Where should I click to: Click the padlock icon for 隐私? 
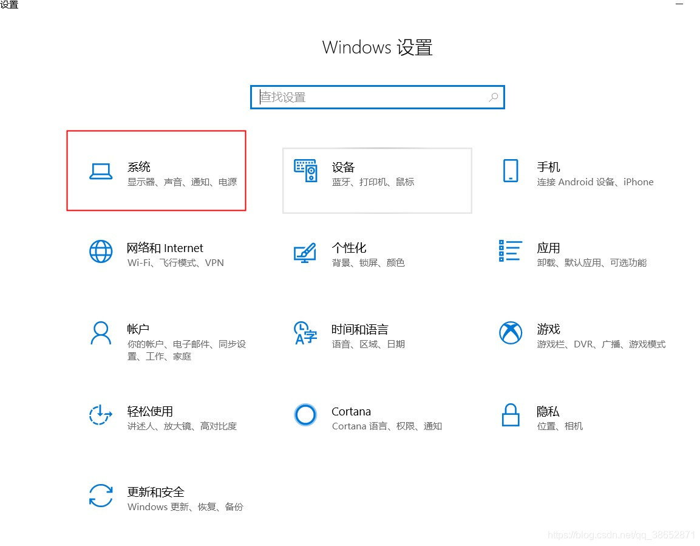pyautogui.click(x=510, y=415)
